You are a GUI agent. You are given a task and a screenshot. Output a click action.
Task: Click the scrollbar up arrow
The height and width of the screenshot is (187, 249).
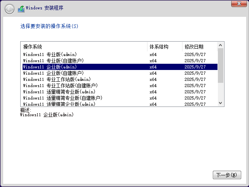click(221, 45)
